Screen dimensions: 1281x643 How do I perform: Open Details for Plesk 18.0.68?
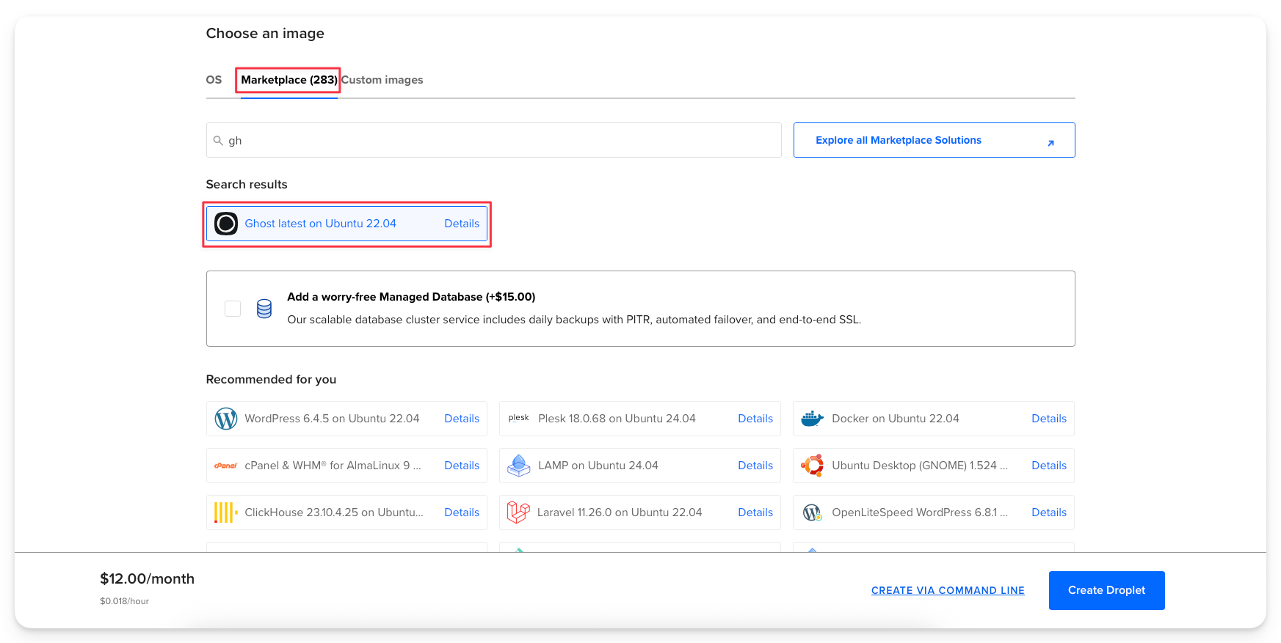click(x=755, y=419)
